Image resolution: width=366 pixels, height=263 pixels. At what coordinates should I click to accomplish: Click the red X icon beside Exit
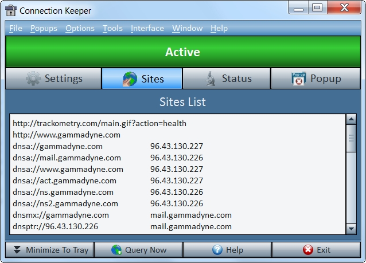pyautogui.click(x=308, y=250)
